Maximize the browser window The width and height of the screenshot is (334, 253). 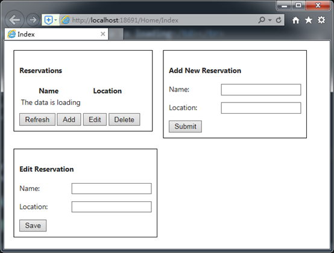click(298, 5)
